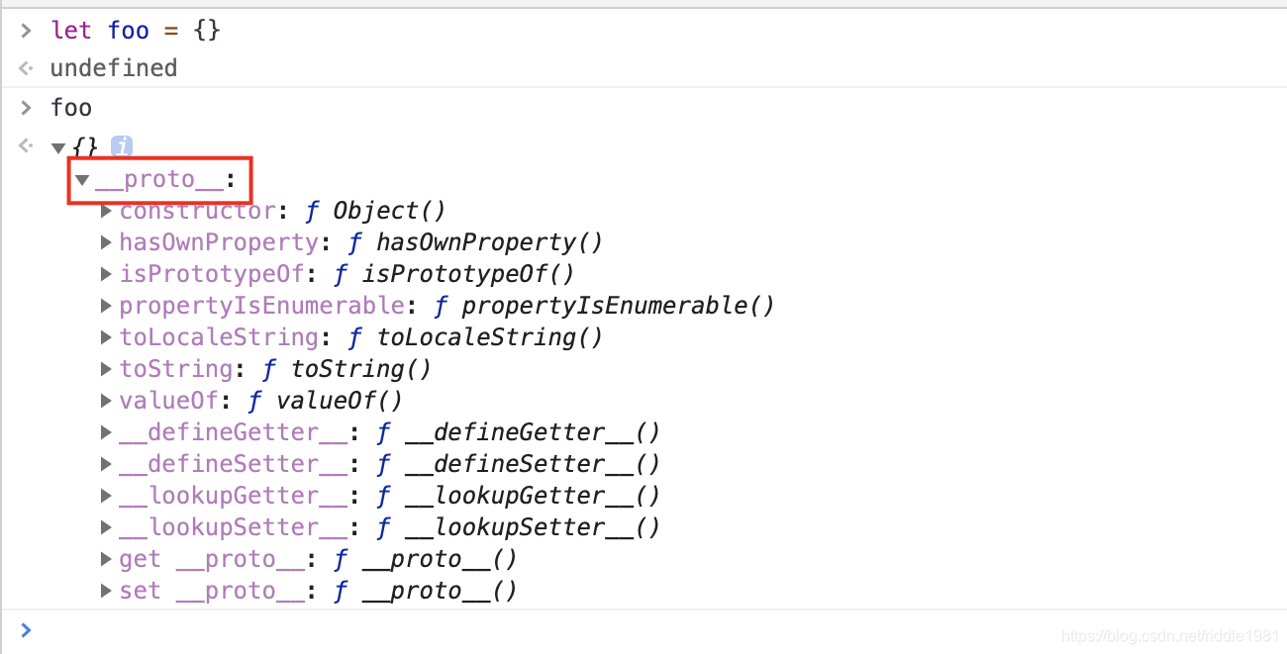
Task: Click the 'set __proto__' property name
Action: click(211, 591)
